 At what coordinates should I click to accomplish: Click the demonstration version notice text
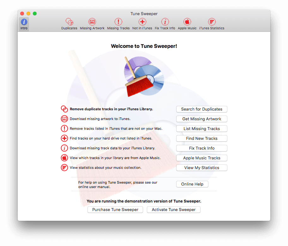click(x=144, y=201)
